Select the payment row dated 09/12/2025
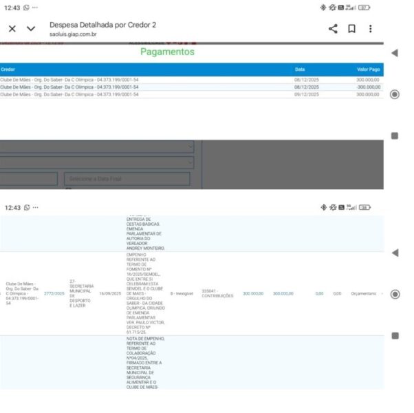Viewport: 414px width, 413px height. coord(191,94)
